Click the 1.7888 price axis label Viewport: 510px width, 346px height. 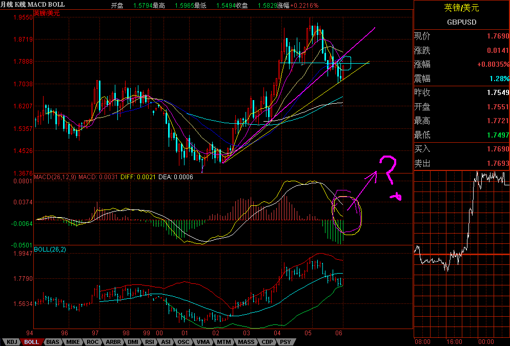click(x=23, y=62)
